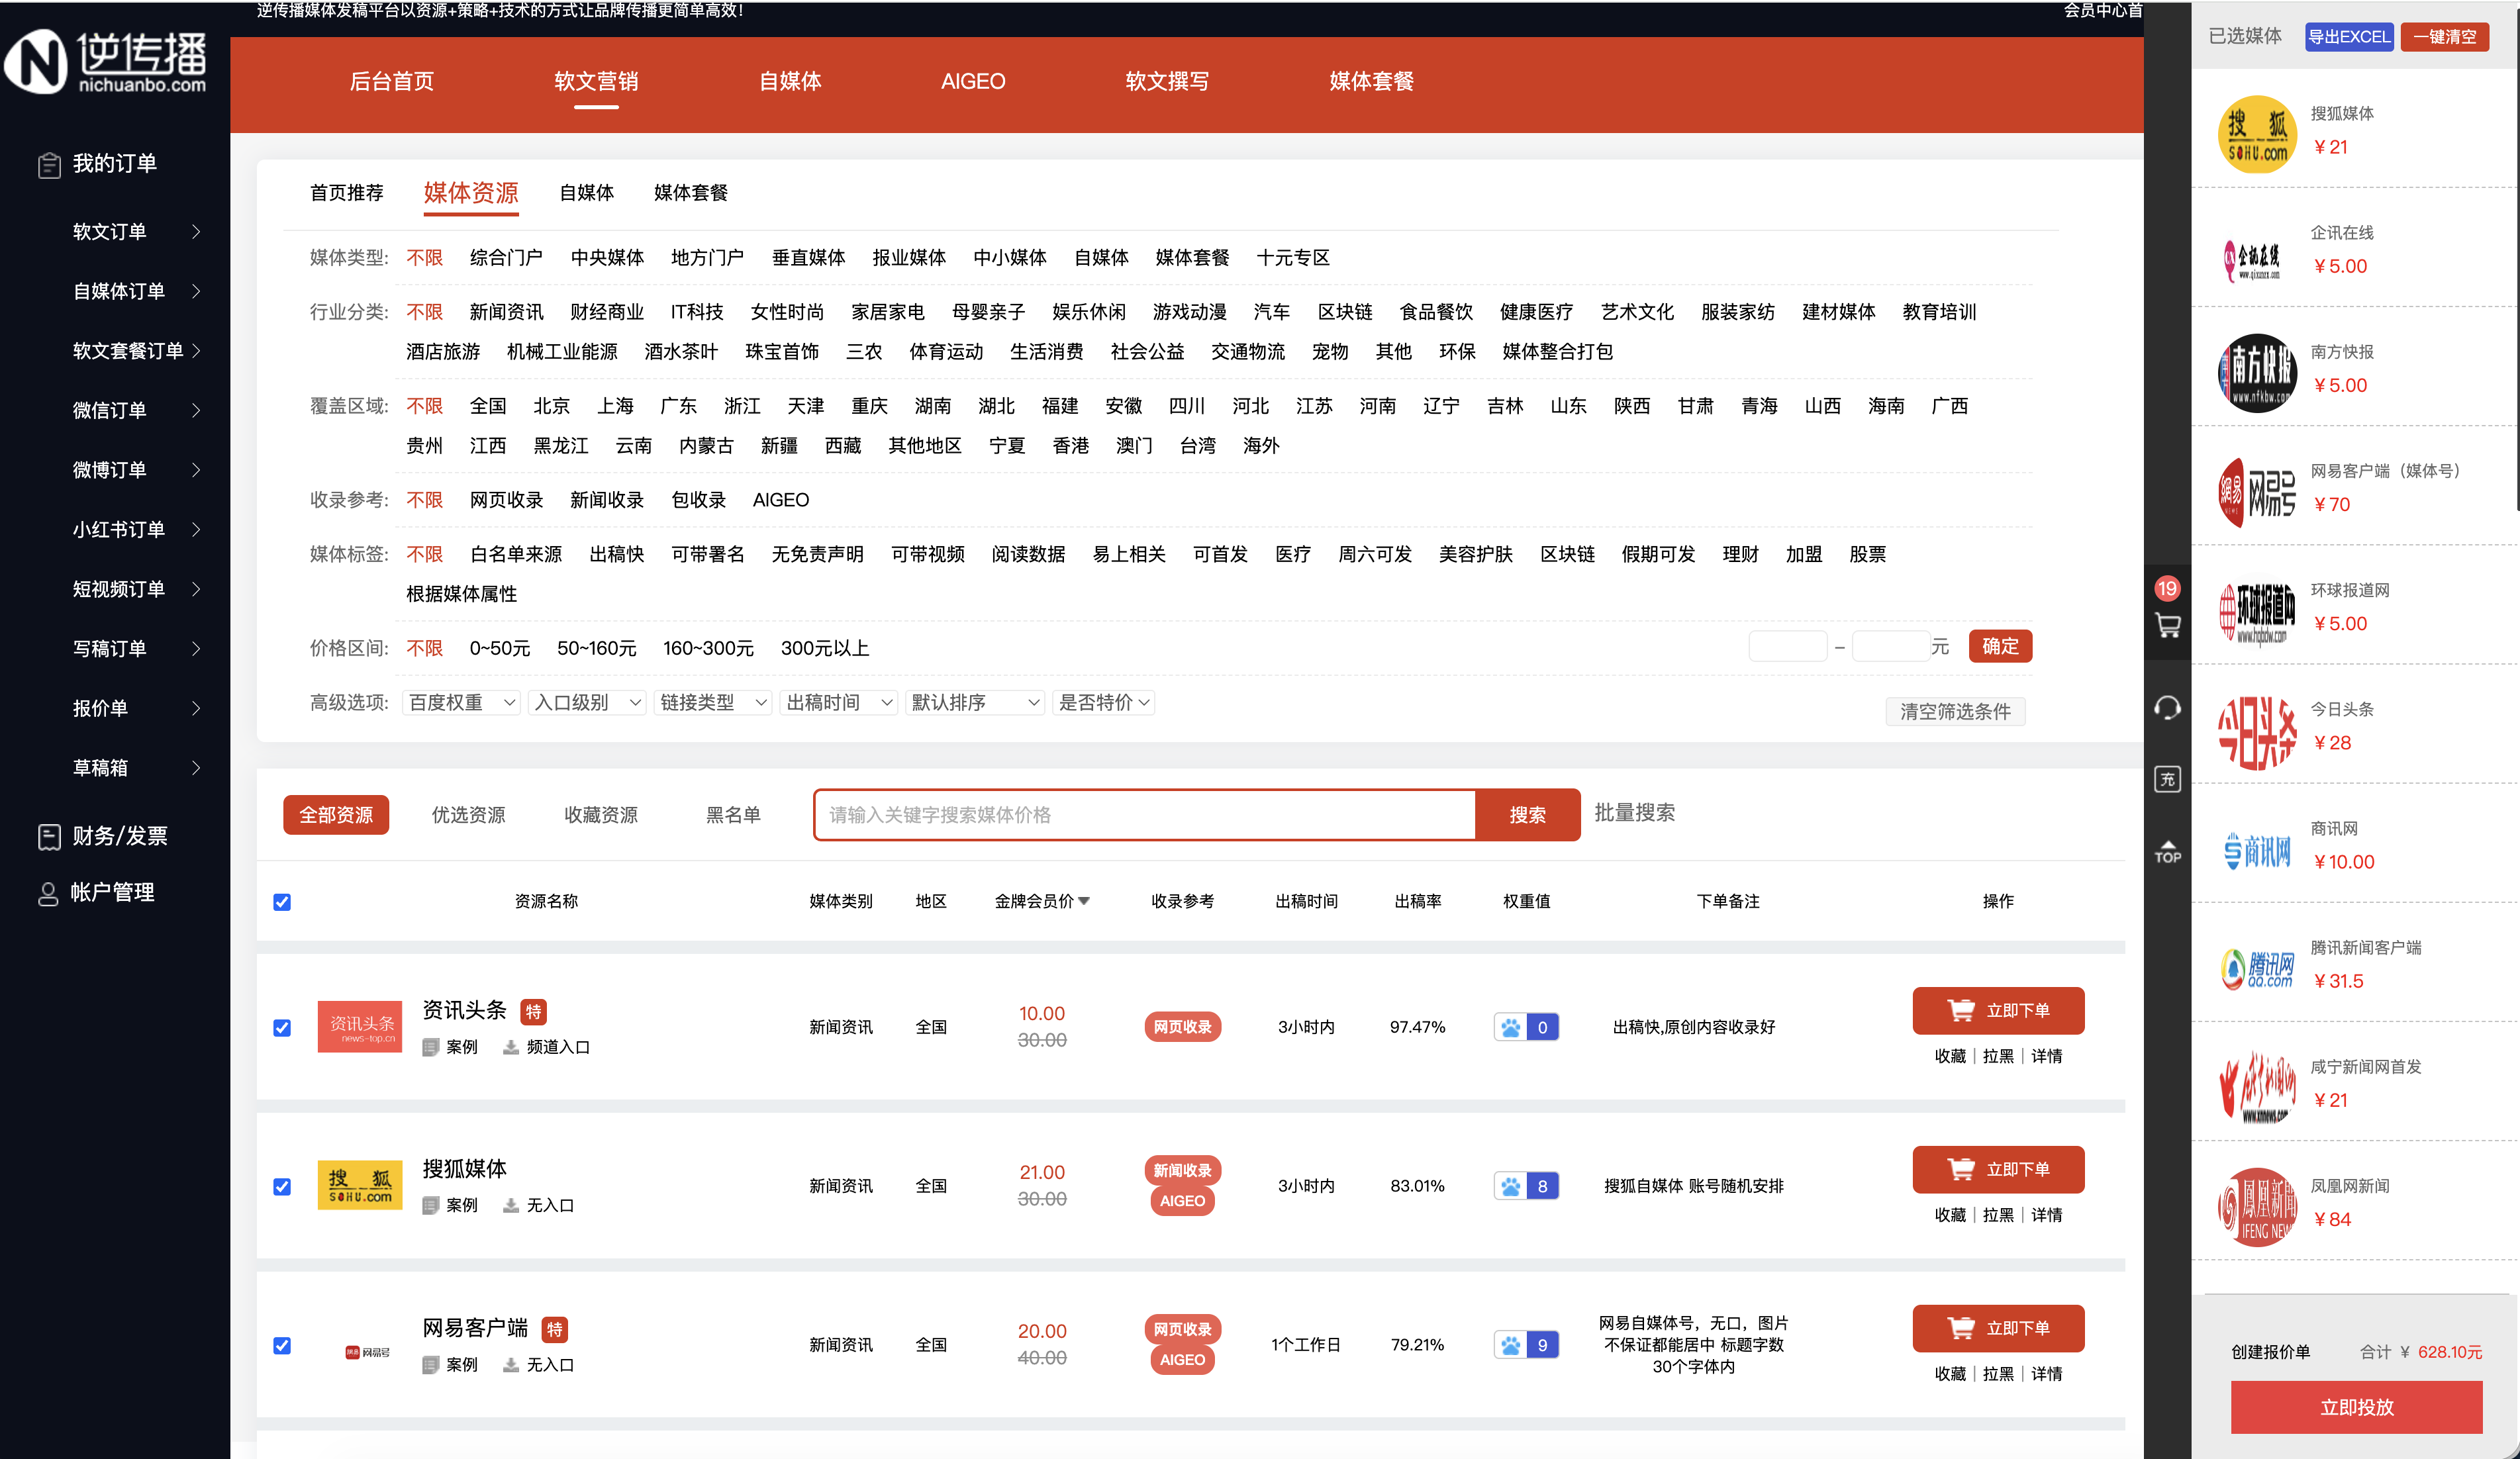Click the 清空筛选条件 button
This screenshot has width=2520, height=1459.
pos(1955,711)
